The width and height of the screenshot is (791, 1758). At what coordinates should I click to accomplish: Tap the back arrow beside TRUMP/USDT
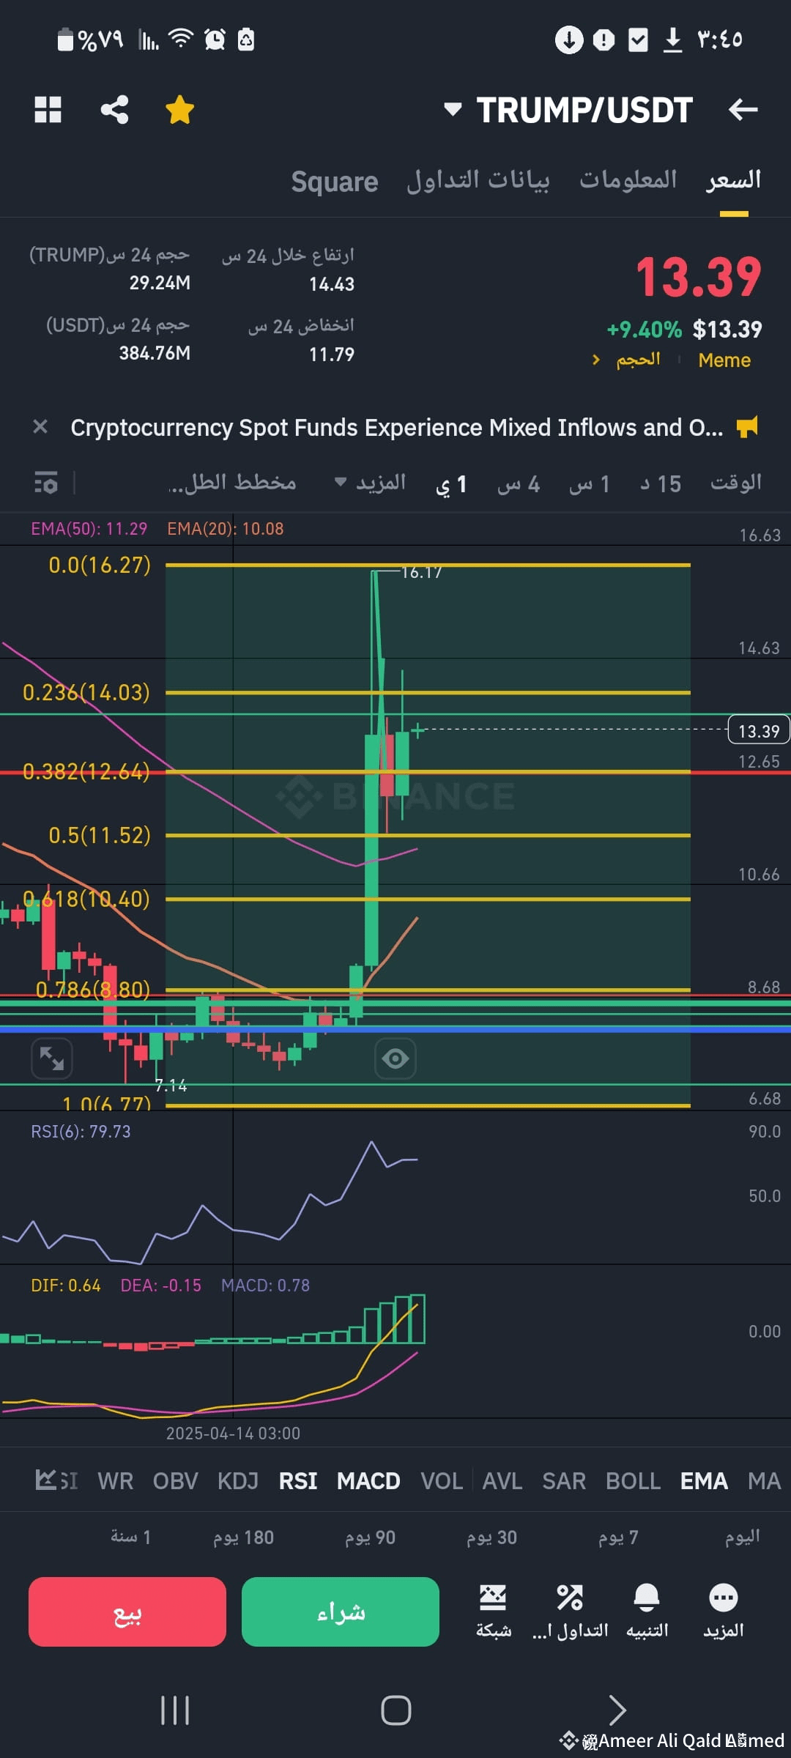743,110
